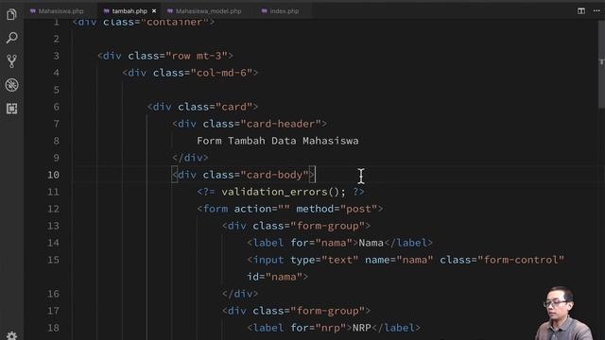Click the webcam overlay of the presenter

click(563, 313)
